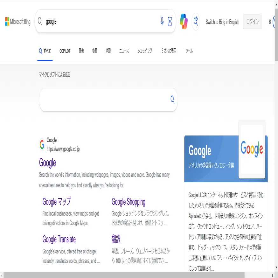Switch to the COPILOT tab
The width and height of the screenshot is (278, 278).
(65, 51)
